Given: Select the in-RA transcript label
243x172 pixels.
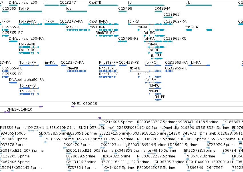Looking at the screenshot, I should pos(49,21).
